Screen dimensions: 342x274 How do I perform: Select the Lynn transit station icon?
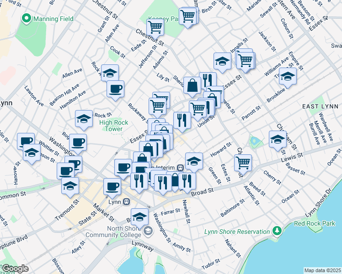click(x=125, y=201)
